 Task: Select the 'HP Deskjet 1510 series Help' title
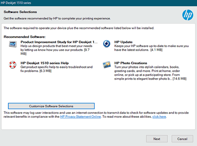[x=45, y=63]
